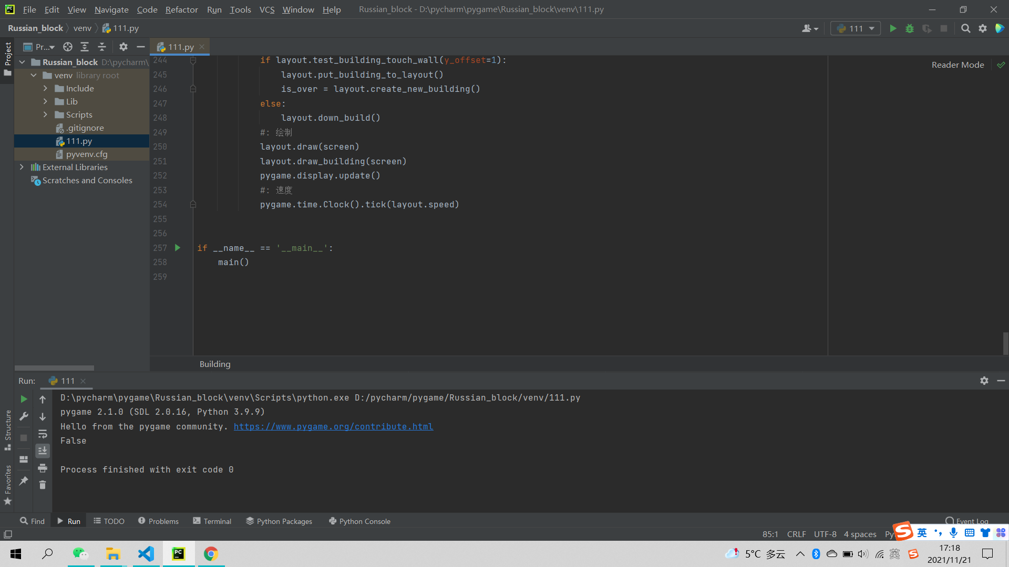Image resolution: width=1009 pixels, height=567 pixels.
Task: Open the 111 run configuration dropdown
Action: pos(856,28)
